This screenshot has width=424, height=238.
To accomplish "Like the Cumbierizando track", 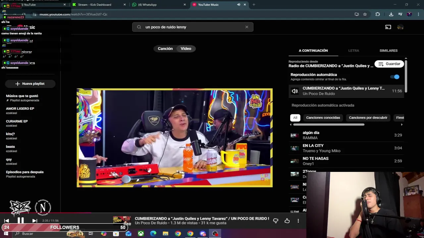I will 287,221.
